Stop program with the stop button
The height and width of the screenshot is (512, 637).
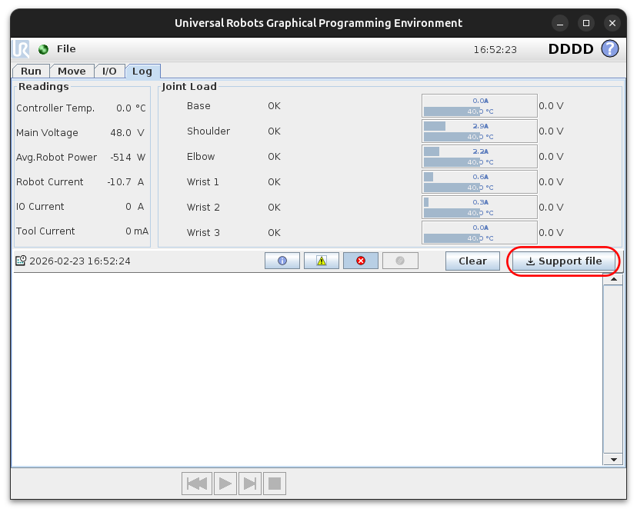click(x=275, y=484)
